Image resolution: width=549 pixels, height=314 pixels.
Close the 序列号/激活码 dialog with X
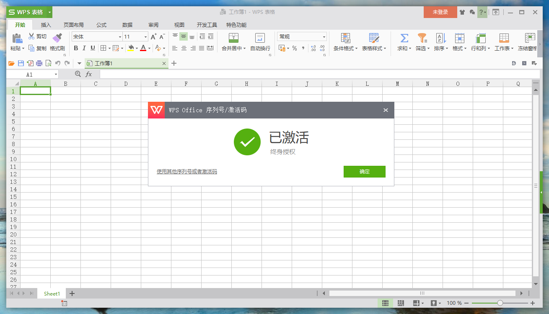386,110
